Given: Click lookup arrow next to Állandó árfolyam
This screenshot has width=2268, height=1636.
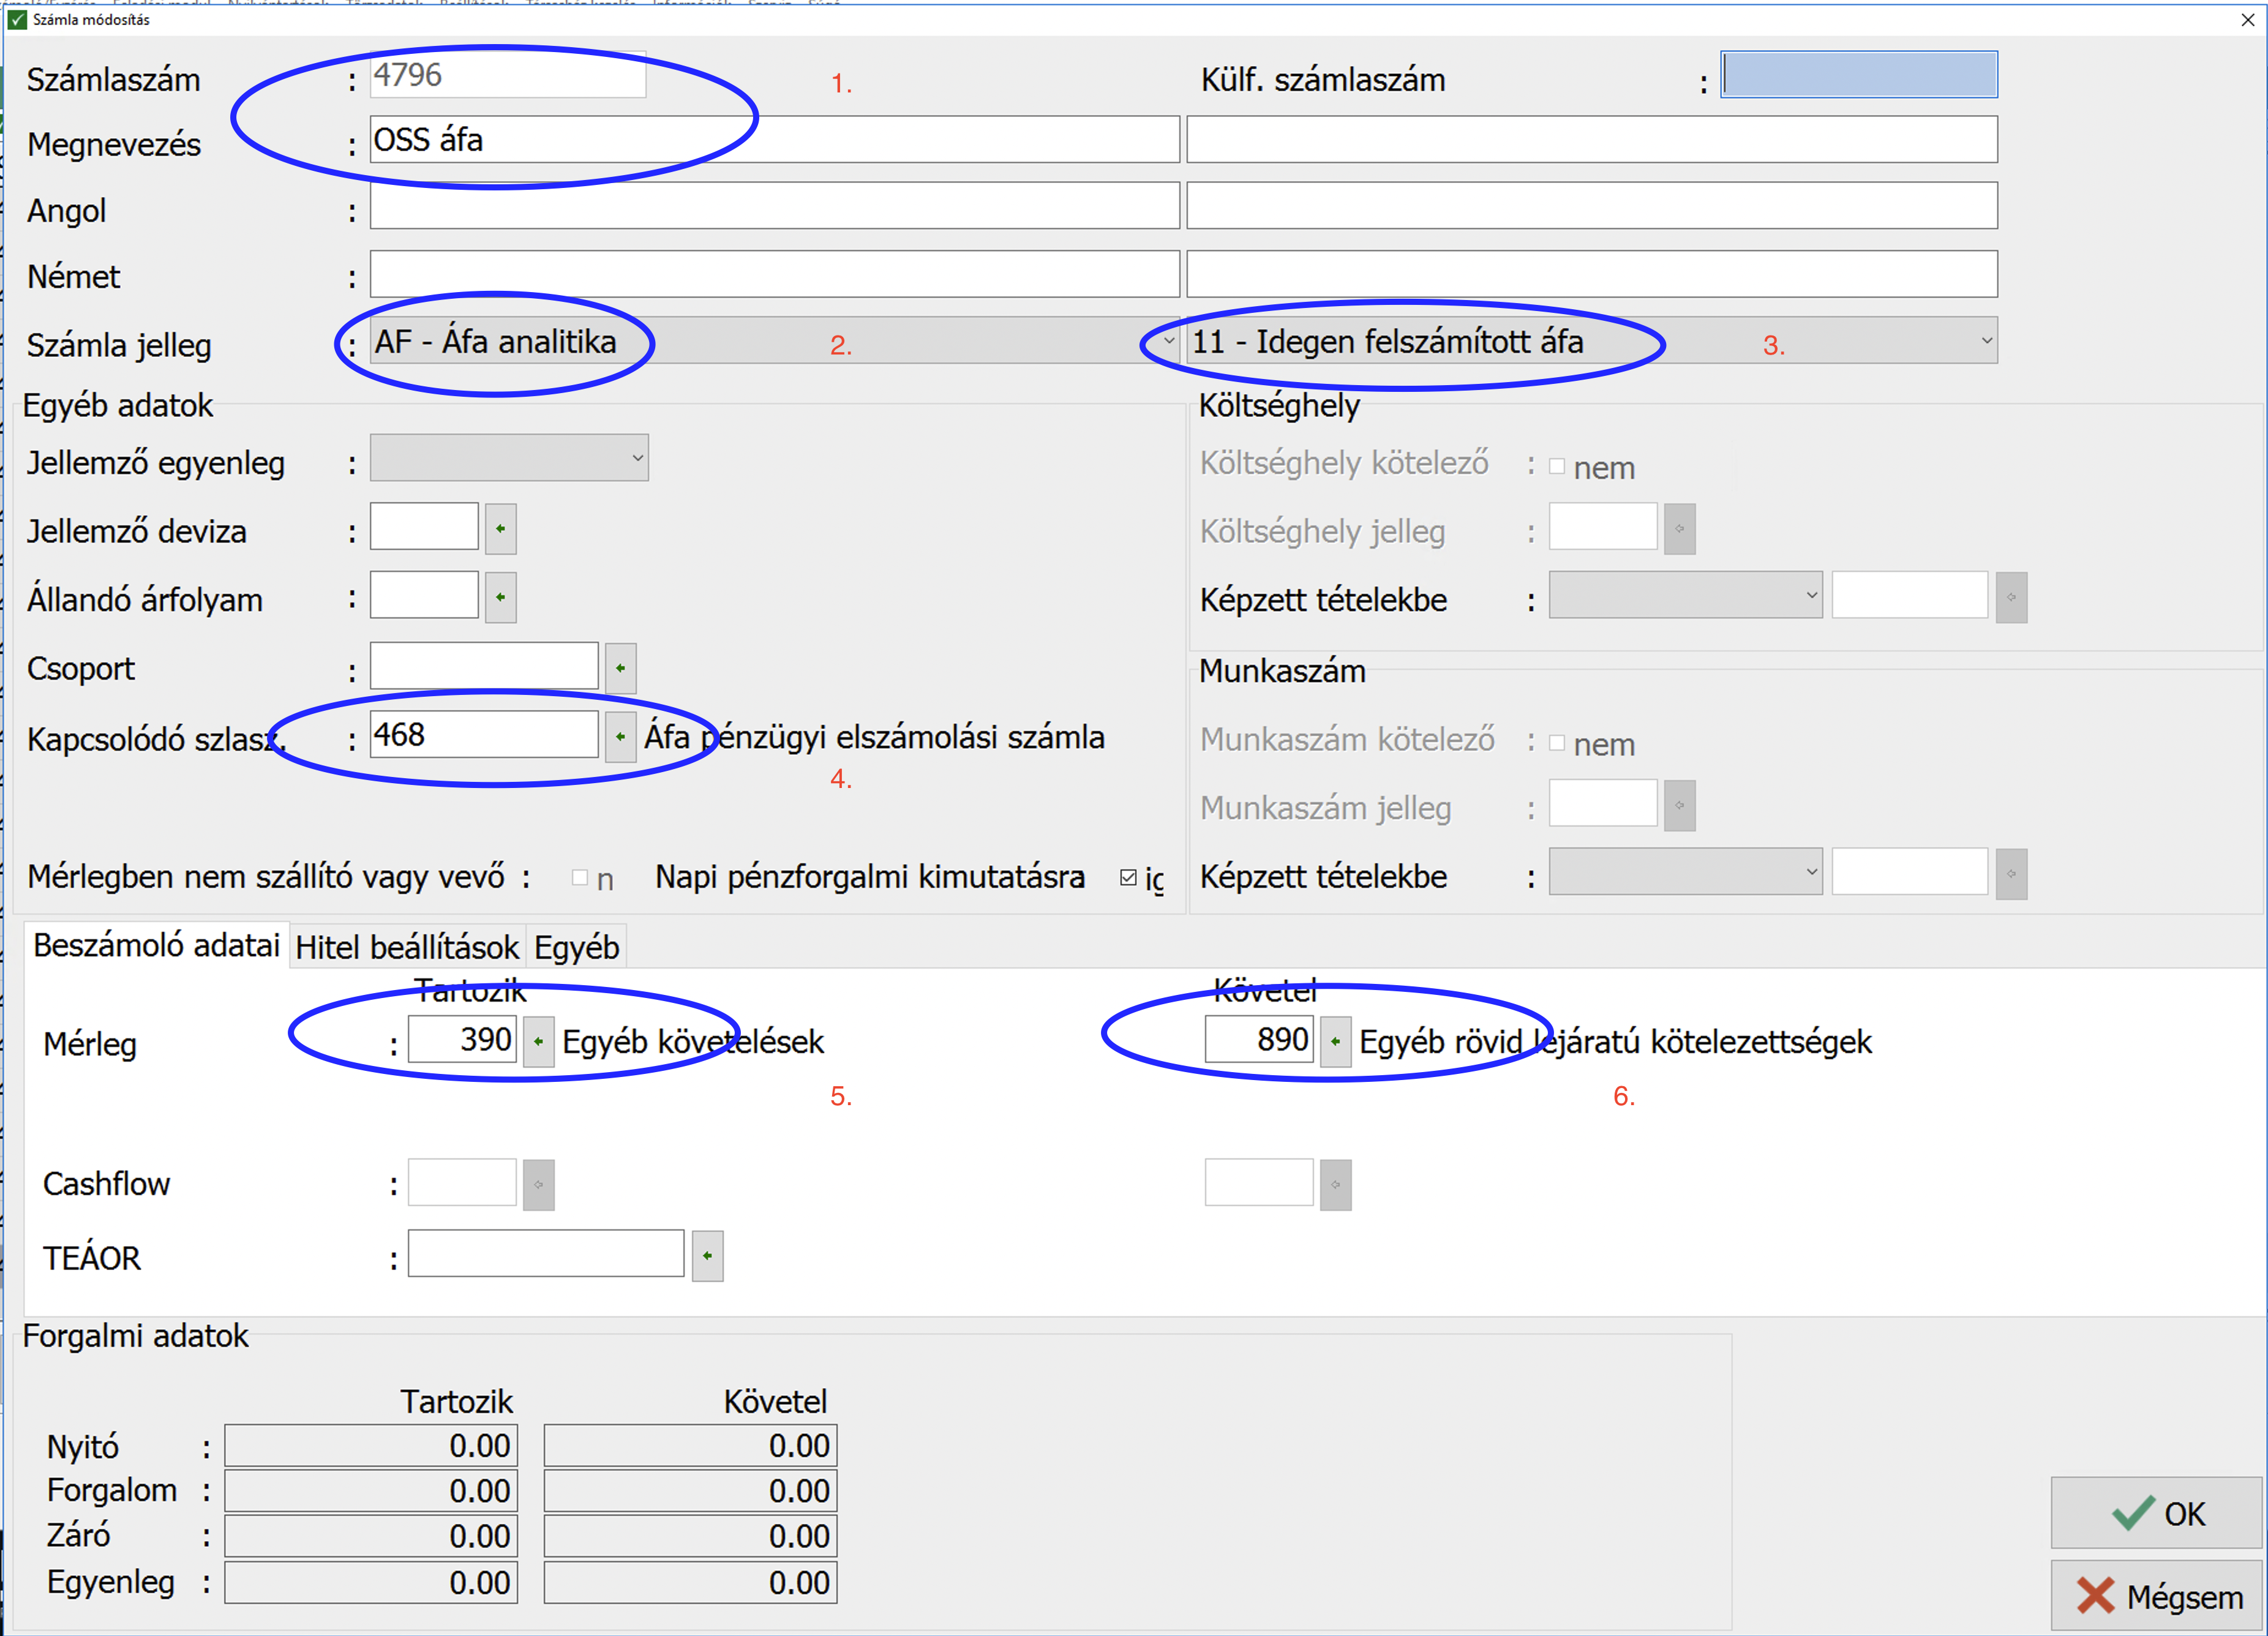Looking at the screenshot, I should click(500, 597).
